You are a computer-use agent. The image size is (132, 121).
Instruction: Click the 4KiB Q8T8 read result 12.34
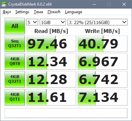[x=51, y=62]
